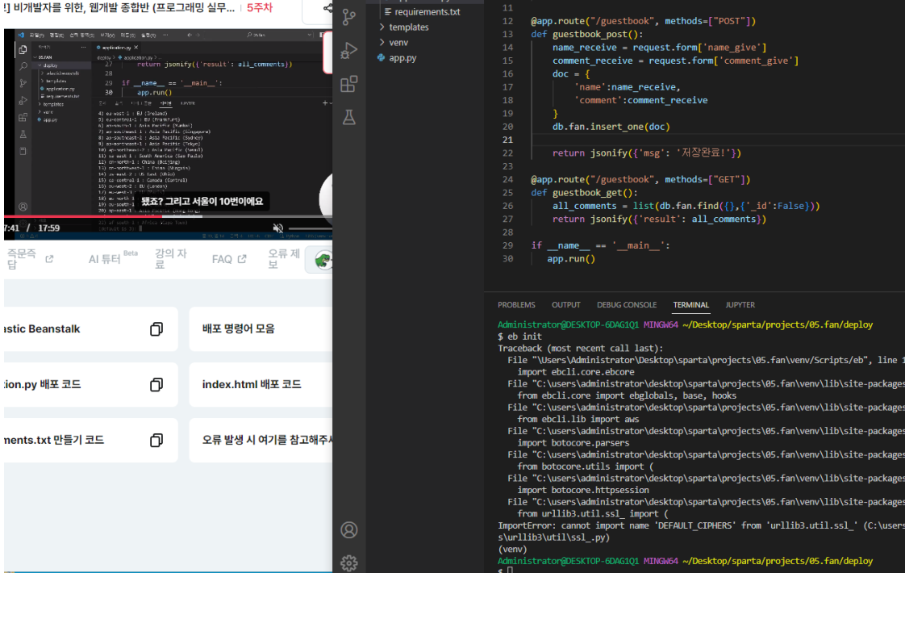Select the TERMINAL panel tab

[691, 305]
